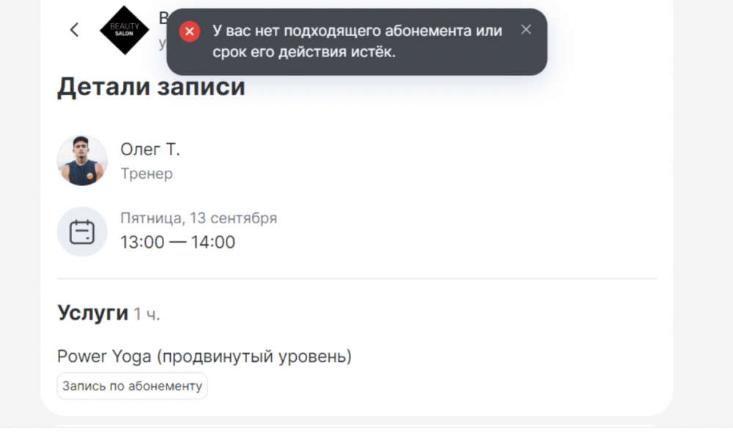
Task: Click the error message text in toast
Action: tap(357, 41)
